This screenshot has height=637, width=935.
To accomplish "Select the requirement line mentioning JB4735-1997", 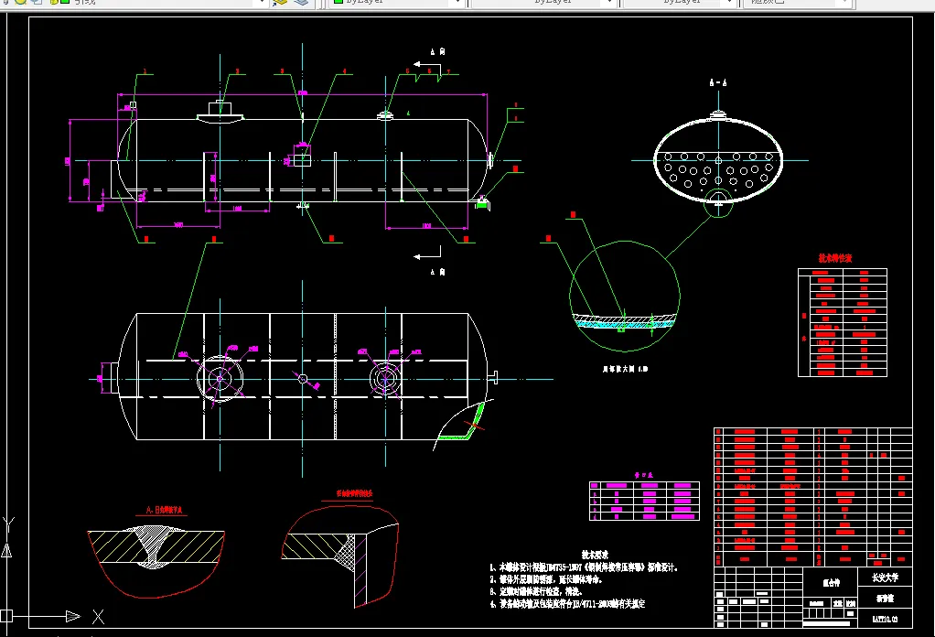I will [584, 567].
